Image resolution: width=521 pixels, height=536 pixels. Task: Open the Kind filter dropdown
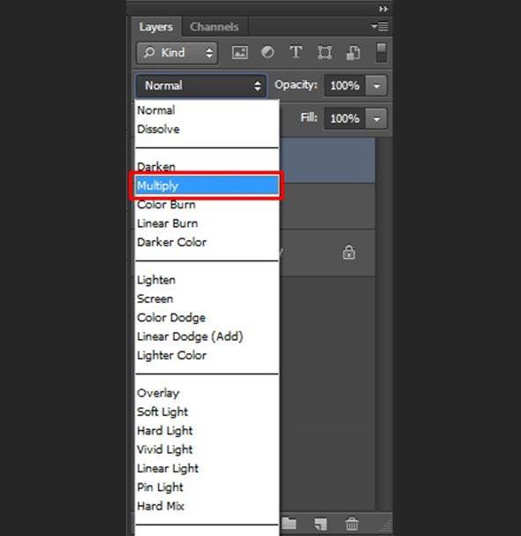coord(177,53)
